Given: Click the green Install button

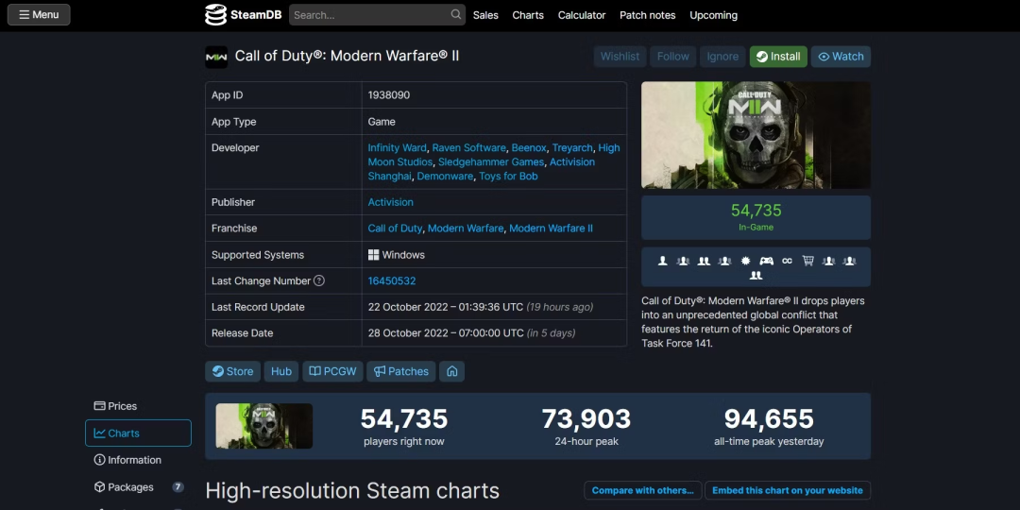Looking at the screenshot, I should point(778,57).
